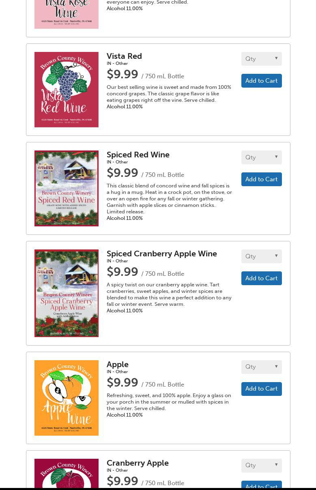Click the Spiced Red Wine label image
This screenshot has height=490, width=316.
click(67, 188)
